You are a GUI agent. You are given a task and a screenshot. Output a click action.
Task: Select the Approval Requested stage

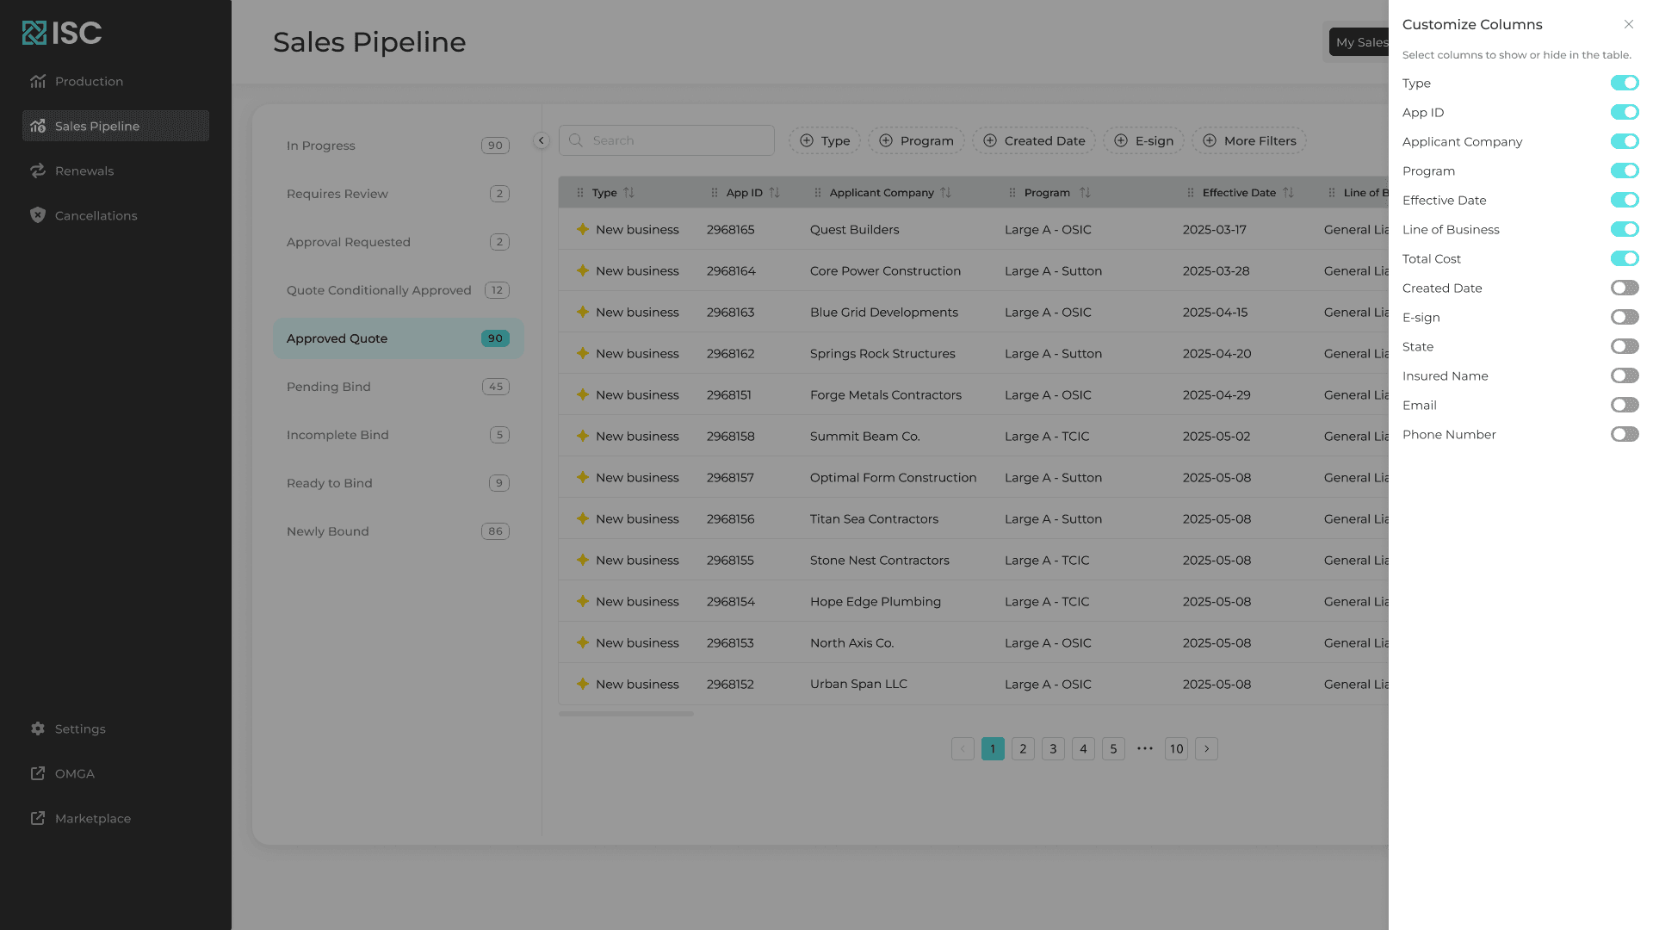click(398, 242)
